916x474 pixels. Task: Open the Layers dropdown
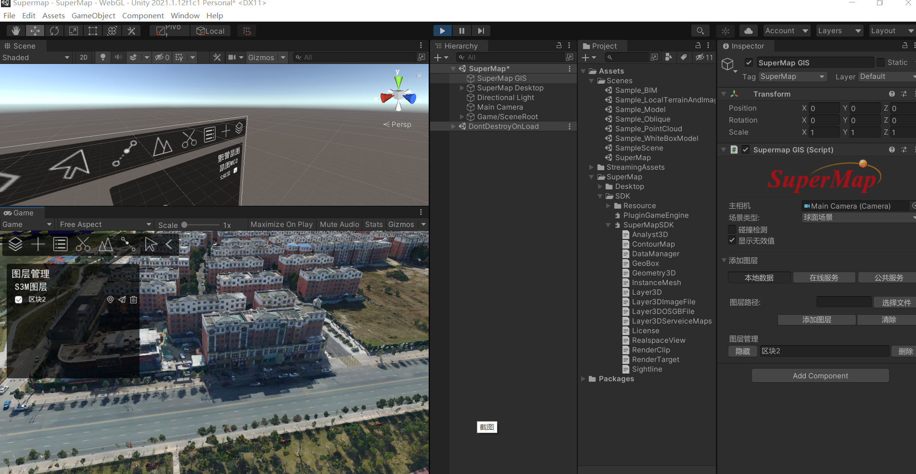tap(840, 31)
